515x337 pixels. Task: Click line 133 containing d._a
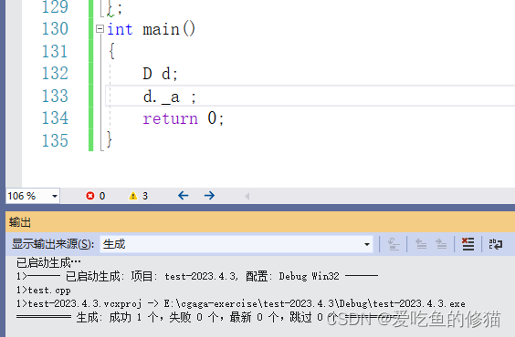(310, 96)
